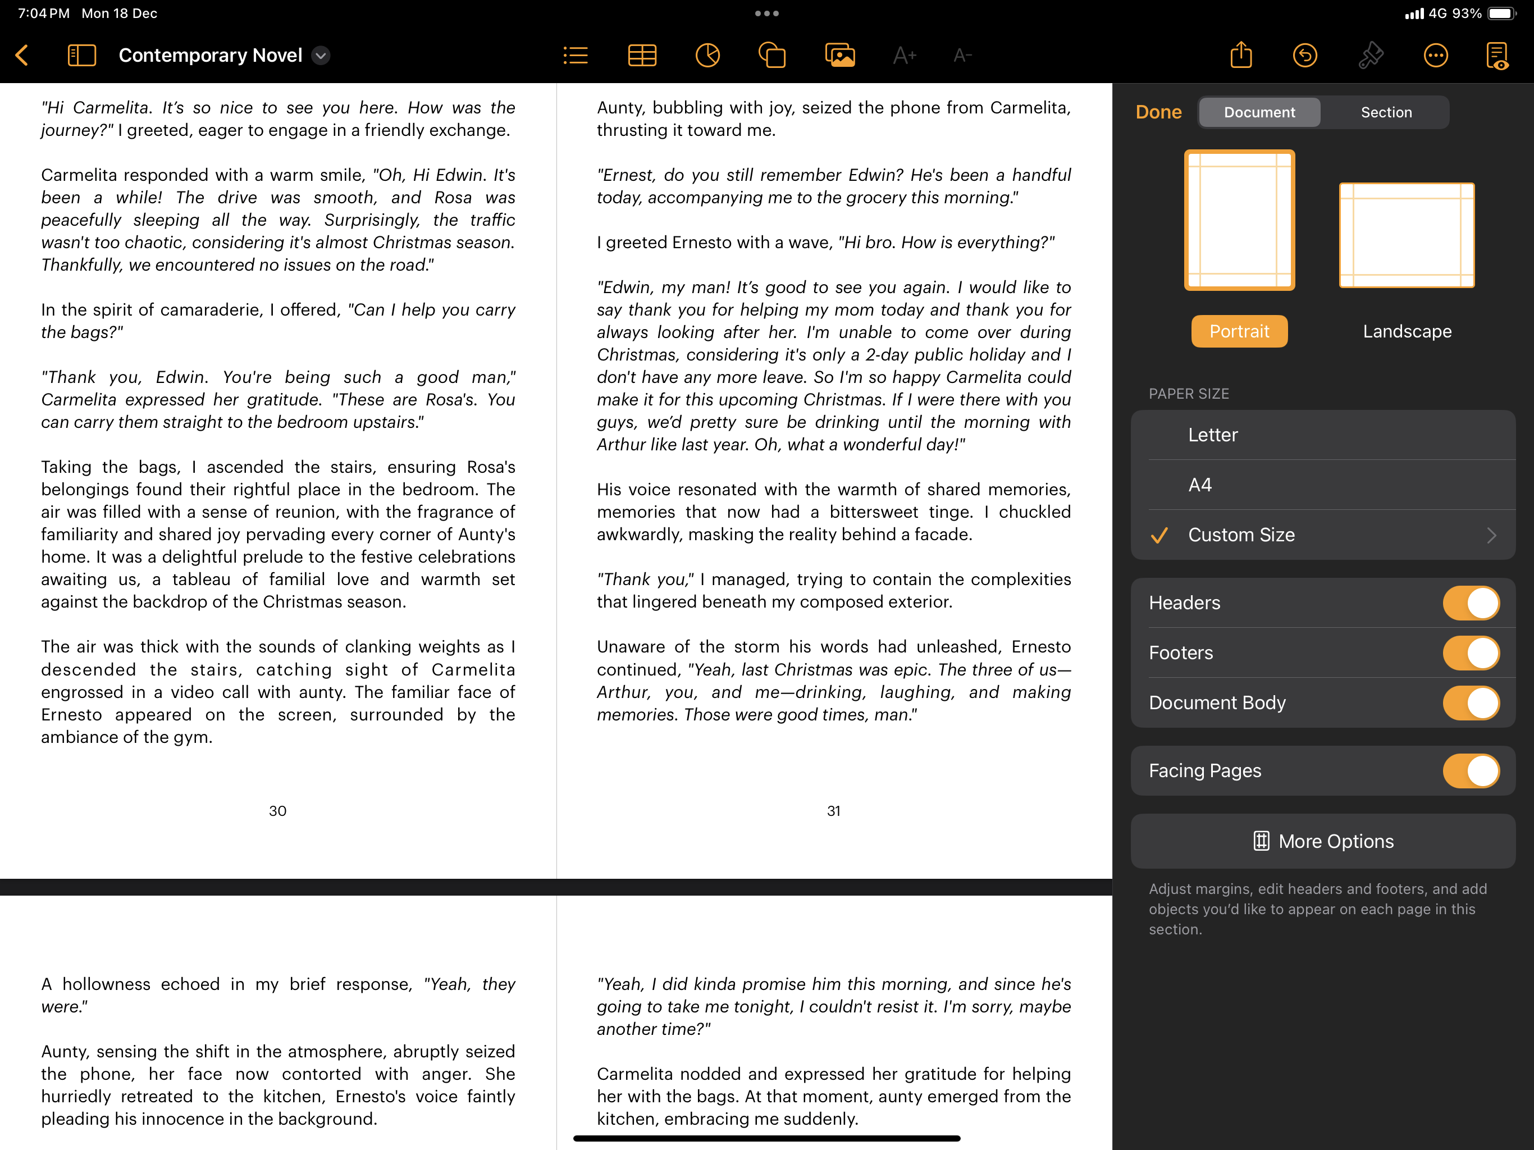Open the media image insert icon
This screenshot has width=1534, height=1150.
[839, 56]
